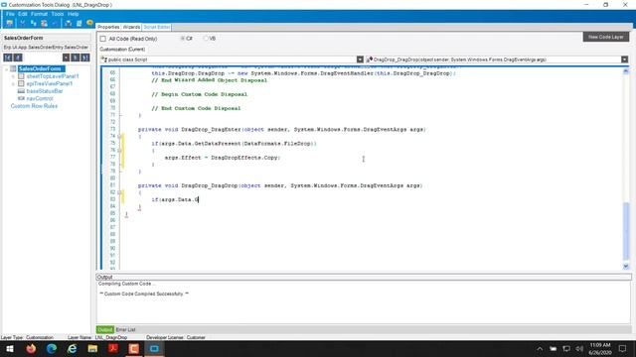Select the C# language radio button
Viewport: 636px width, 357px height.
183,39
